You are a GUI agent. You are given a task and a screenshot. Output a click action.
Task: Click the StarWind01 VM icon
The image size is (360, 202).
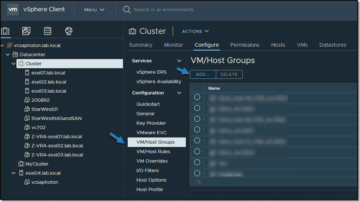click(x=27, y=109)
